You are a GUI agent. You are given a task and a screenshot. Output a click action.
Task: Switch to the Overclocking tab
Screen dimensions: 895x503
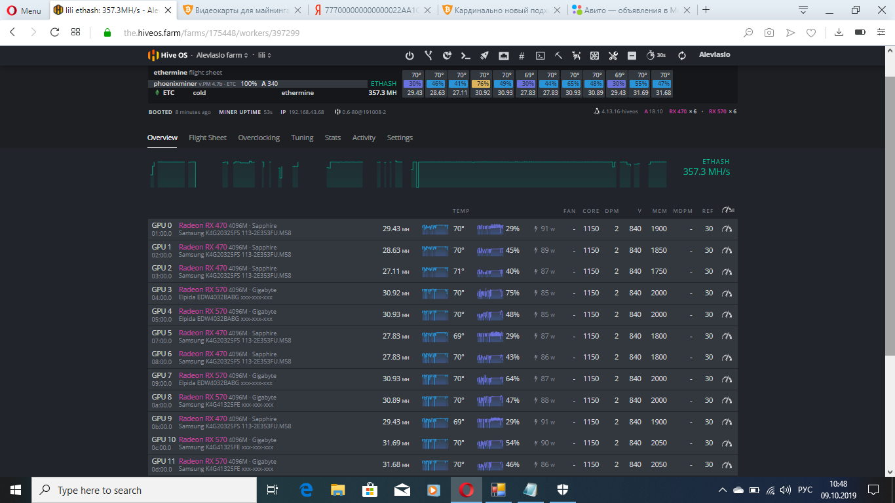coord(259,138)
